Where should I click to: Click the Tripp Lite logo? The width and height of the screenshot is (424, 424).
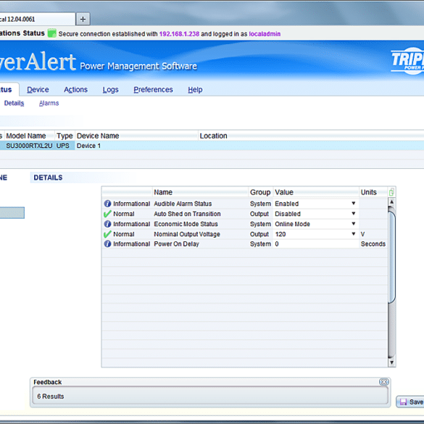[x=407, y=61]
